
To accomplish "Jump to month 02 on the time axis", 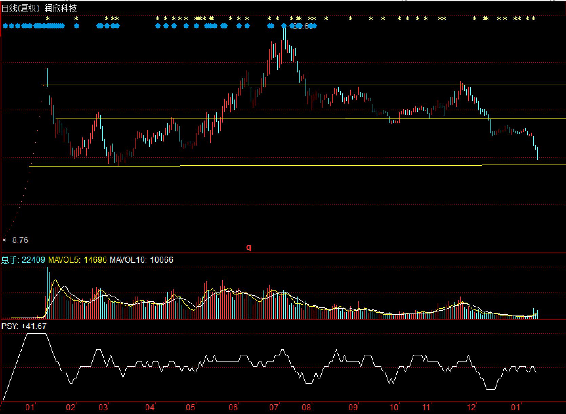I will coord(70,407).
